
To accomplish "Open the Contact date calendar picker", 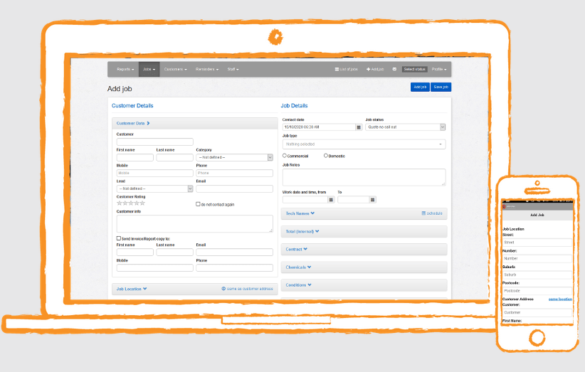I will click(x=359, y=127).
